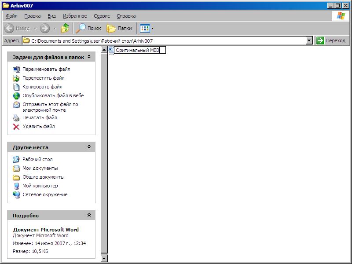Collapse the Подробно details panel
This screenshot has width=352, height=264.
pyautogui.click(x=89, y=215)
